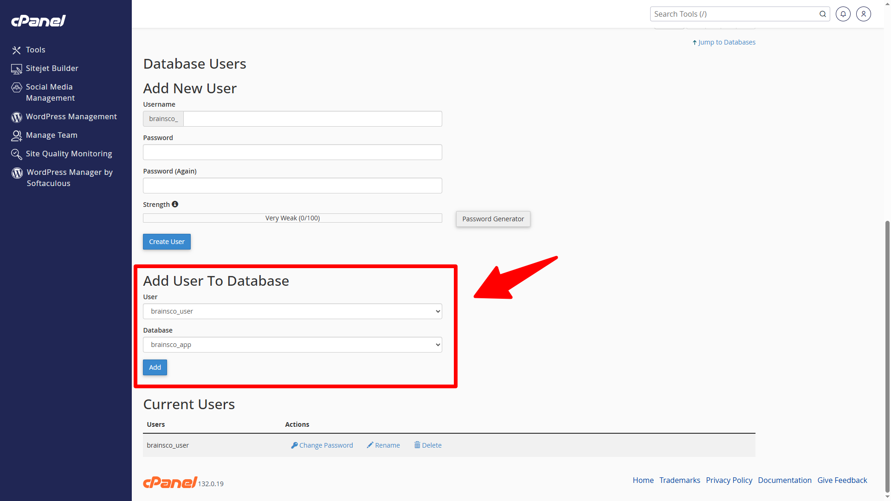Open the Database dropdown showing brainsco_app
This screenshot has height=501, width=891.
tap(292, 345)
